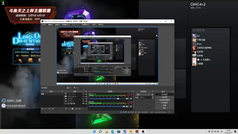
Task: Move scene up with the up arrow
Action: [49, 109]
